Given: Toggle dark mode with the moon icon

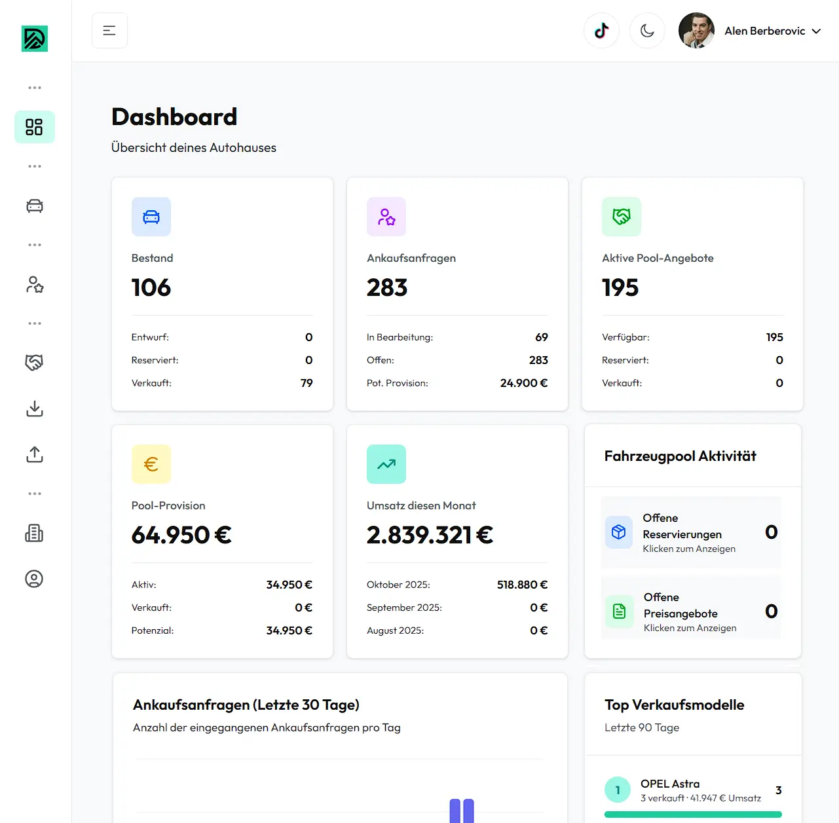Looking at the screenshot, I should tap(647, 30).
